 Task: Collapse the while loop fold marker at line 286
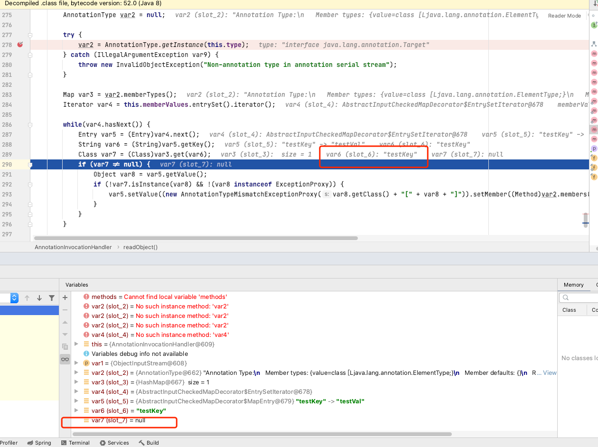30,124
